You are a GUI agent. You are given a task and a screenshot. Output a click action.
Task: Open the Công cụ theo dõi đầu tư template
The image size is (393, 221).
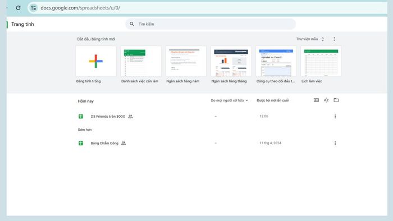[276, 61]
